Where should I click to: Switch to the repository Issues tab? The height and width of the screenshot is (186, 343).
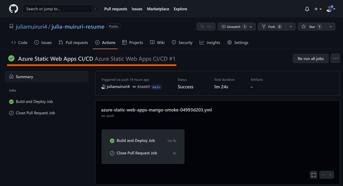click(43, 43)
